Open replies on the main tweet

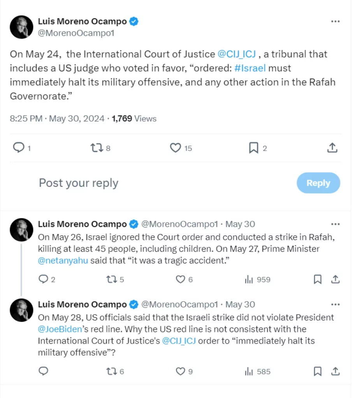[18, 148]
